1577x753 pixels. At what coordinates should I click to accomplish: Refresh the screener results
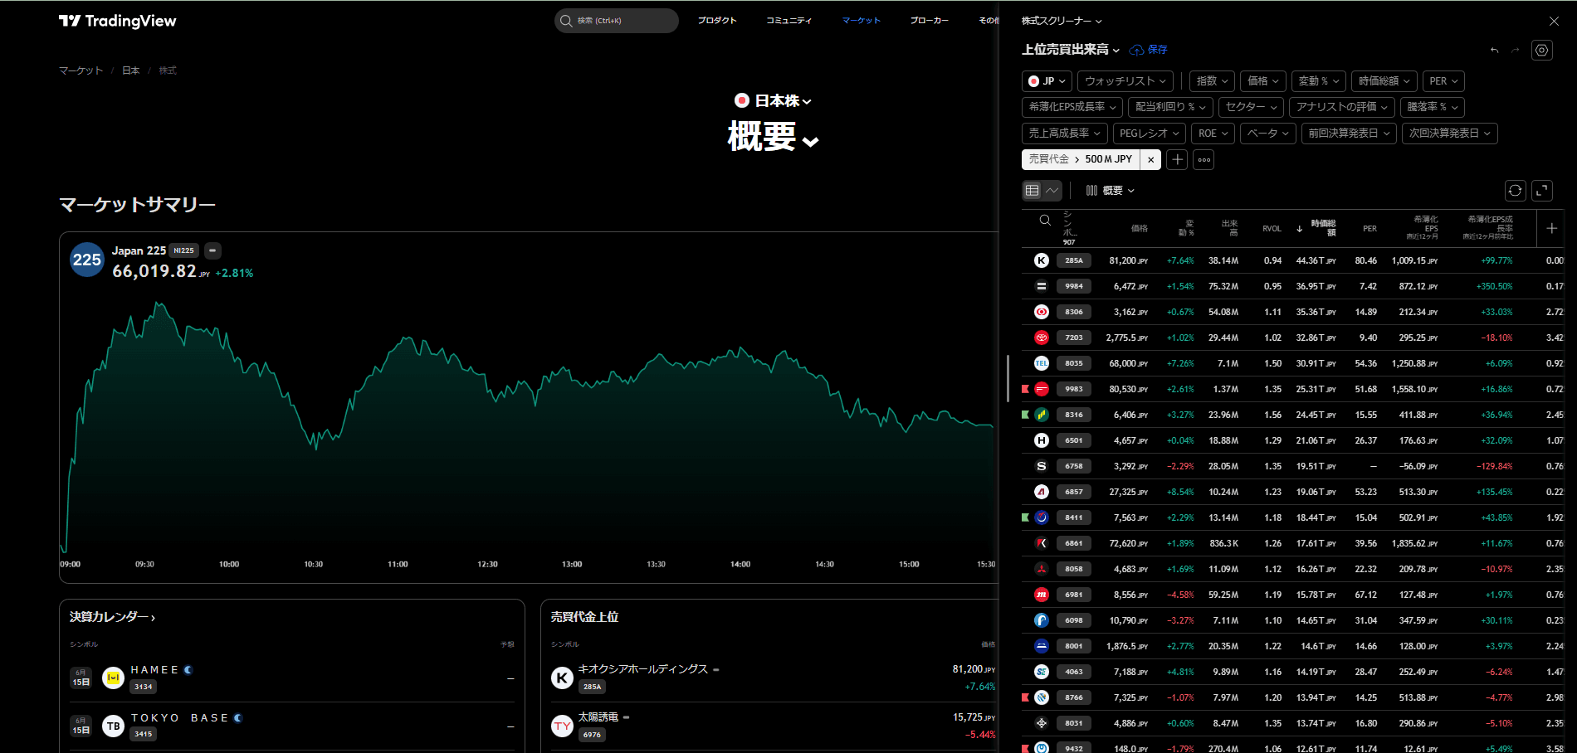[x=1515, y=191]
